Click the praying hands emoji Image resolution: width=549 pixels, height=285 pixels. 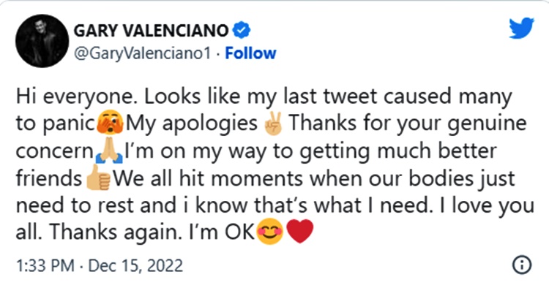tap(109, 151)
